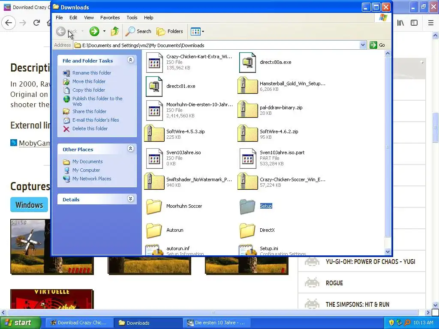This screenshot has width=439, height=329.
Task: Toggle the Folders pane
Action: 170,31
